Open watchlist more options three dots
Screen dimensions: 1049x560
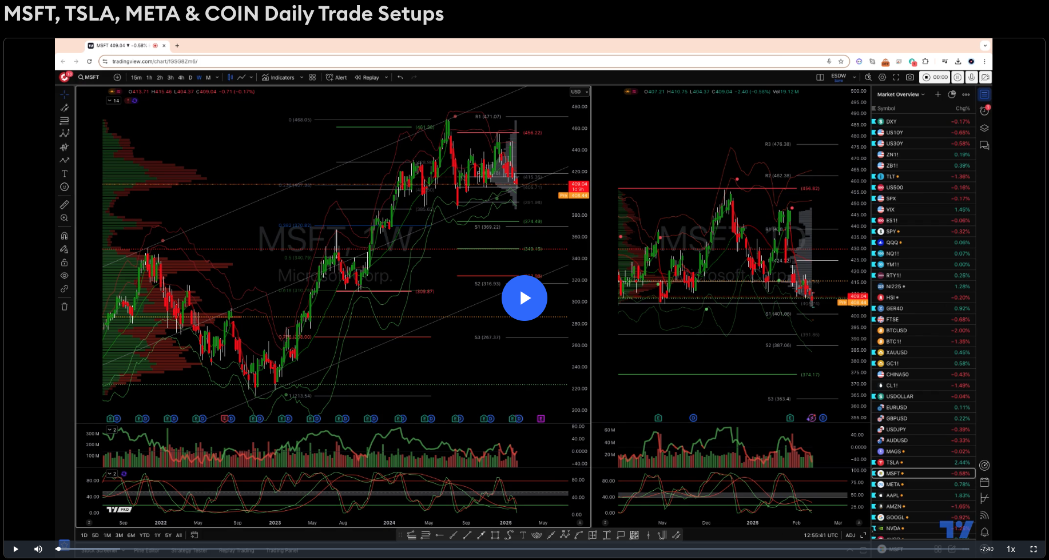point(966,94)
